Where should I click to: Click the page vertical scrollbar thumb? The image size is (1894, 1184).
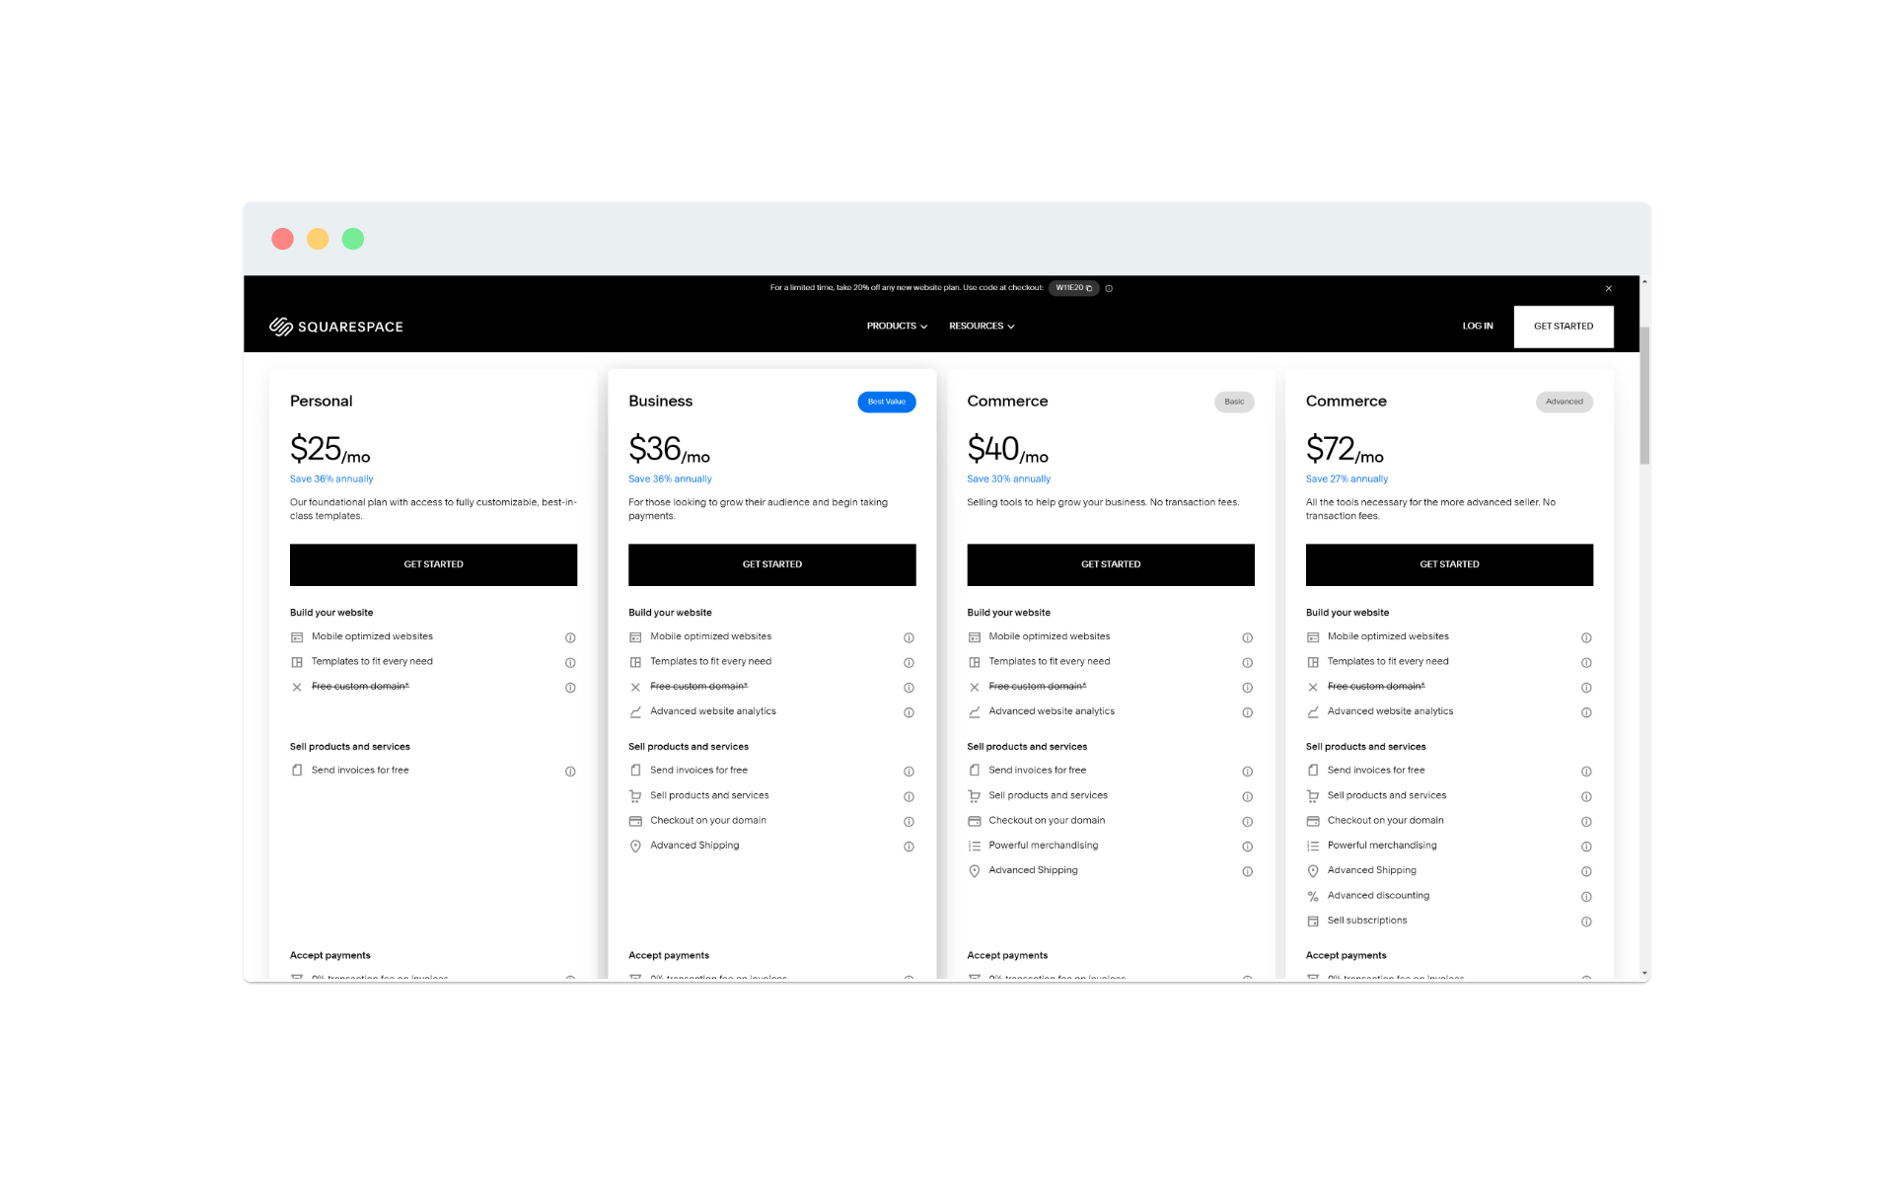coord(1644,395)
